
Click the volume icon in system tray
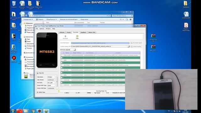coord(180,111)
